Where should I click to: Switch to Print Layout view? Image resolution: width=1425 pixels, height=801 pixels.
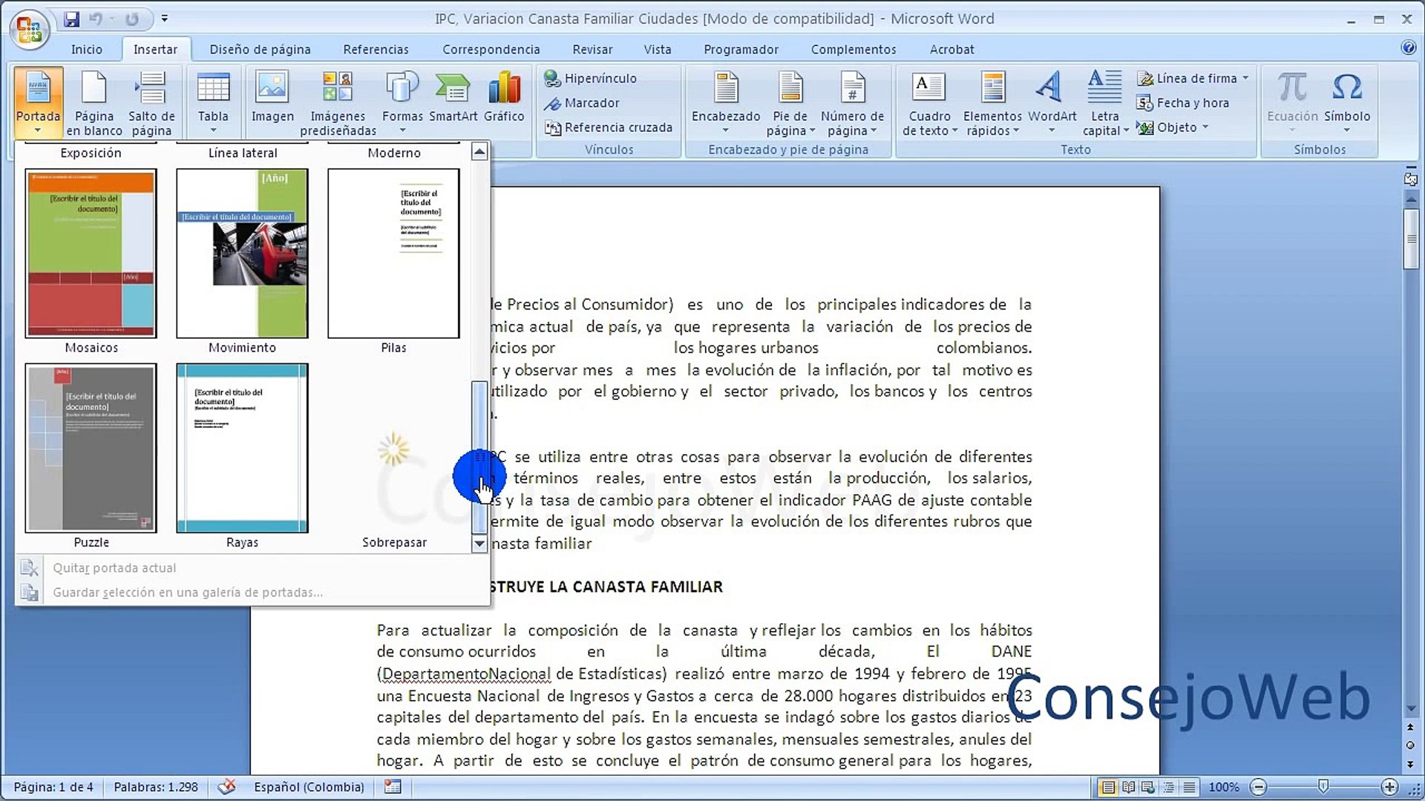coord(1108,787)
